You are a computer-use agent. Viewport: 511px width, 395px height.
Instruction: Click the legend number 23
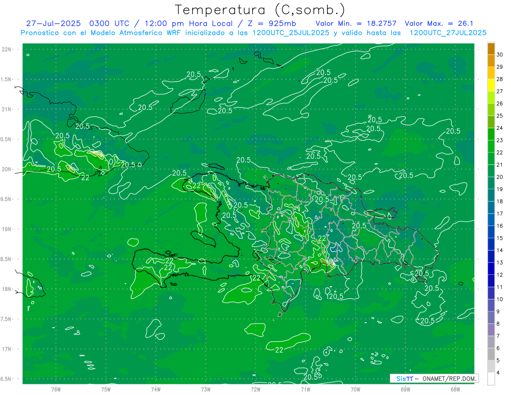coord(500,140)
